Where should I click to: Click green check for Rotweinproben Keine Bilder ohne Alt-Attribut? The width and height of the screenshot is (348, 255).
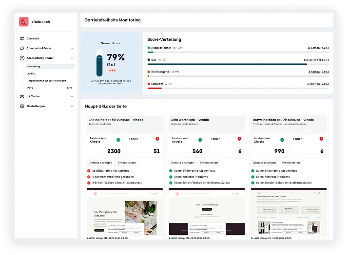pos(252,171)
